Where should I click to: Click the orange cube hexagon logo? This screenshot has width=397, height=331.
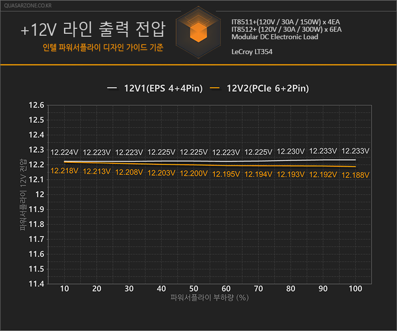coord(198,32)
